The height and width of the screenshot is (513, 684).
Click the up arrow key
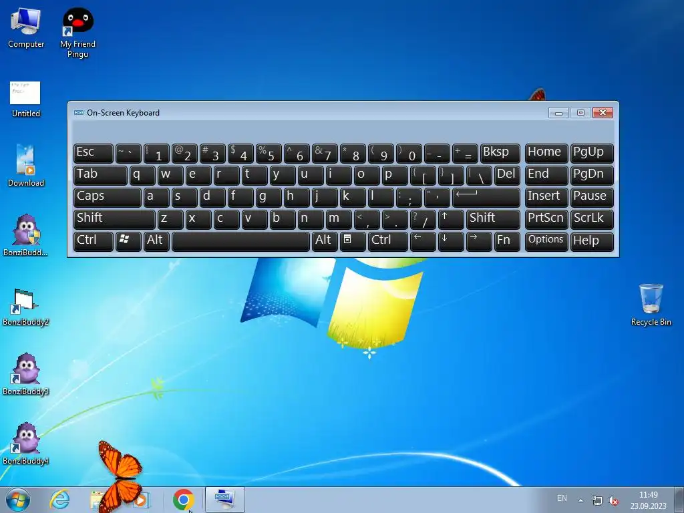tap(451, 219)
